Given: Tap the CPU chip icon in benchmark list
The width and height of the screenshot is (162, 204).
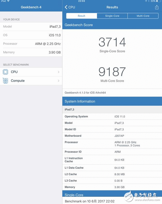Looking at the screenshot, I should pyautogui.click(x=5, y=72).
